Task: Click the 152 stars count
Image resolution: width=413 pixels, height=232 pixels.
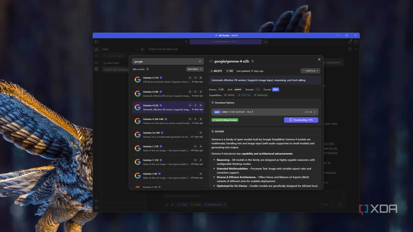Action: click(x=230, y=71)
